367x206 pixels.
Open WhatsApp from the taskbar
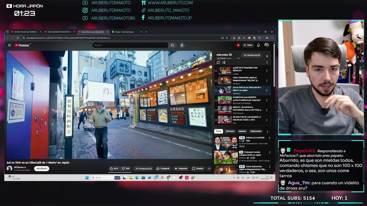pos(156,178)
